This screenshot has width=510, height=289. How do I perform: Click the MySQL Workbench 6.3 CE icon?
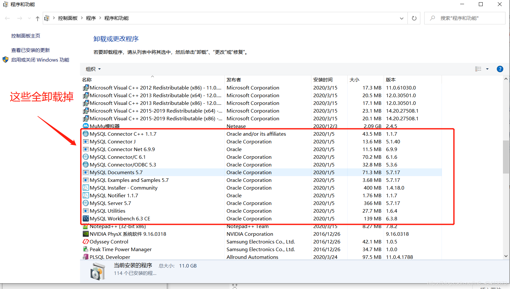[x=85, y=218]
